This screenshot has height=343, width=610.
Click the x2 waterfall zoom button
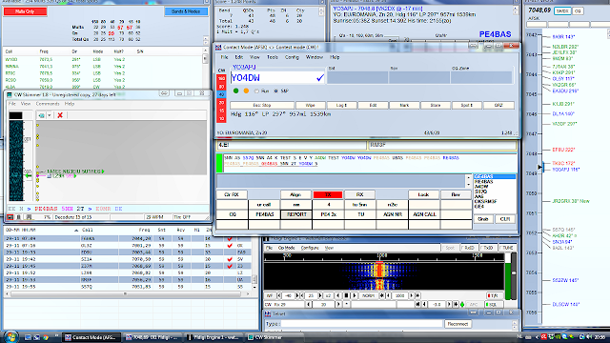coord(328,295)
